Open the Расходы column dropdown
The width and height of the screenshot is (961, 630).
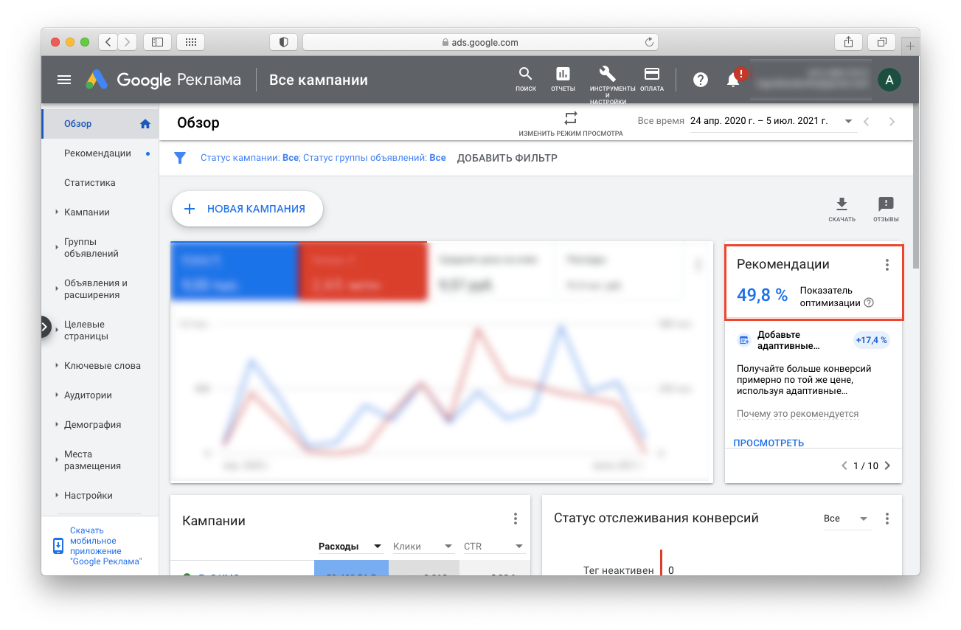point(378,547)
